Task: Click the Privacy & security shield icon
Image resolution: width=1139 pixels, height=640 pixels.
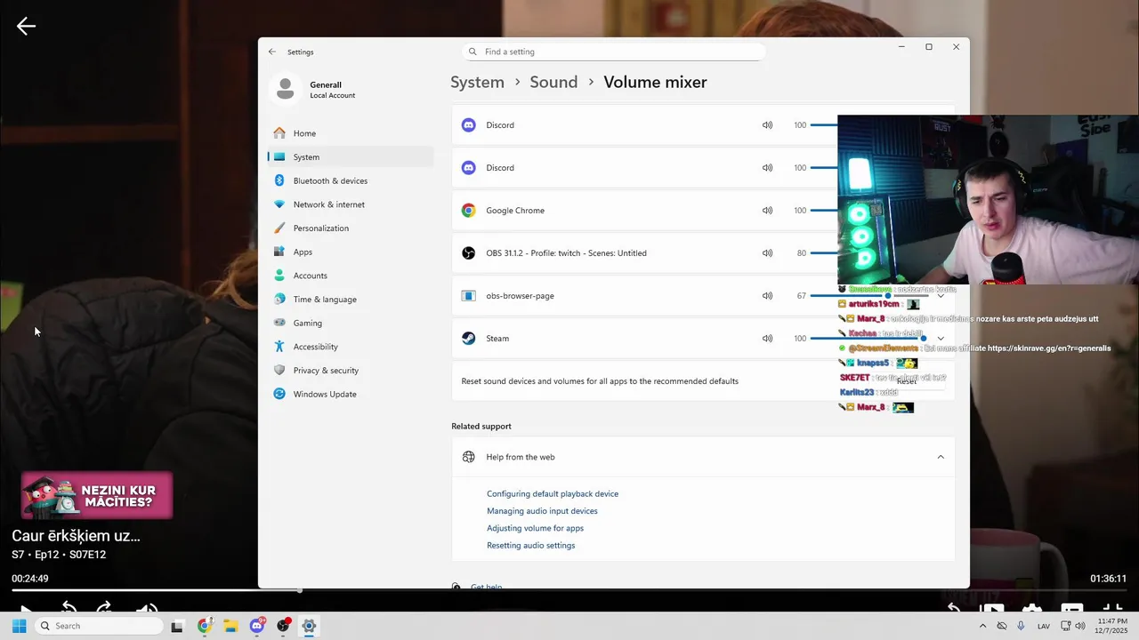Action: pos(279,371)
